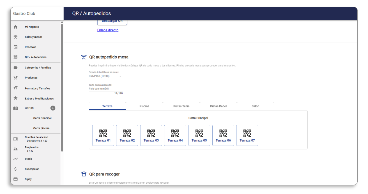
Task: Add a new carta with the plus icon
Action: (53, 108)
